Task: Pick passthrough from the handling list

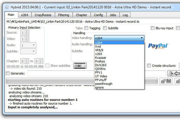Action: 104,84
